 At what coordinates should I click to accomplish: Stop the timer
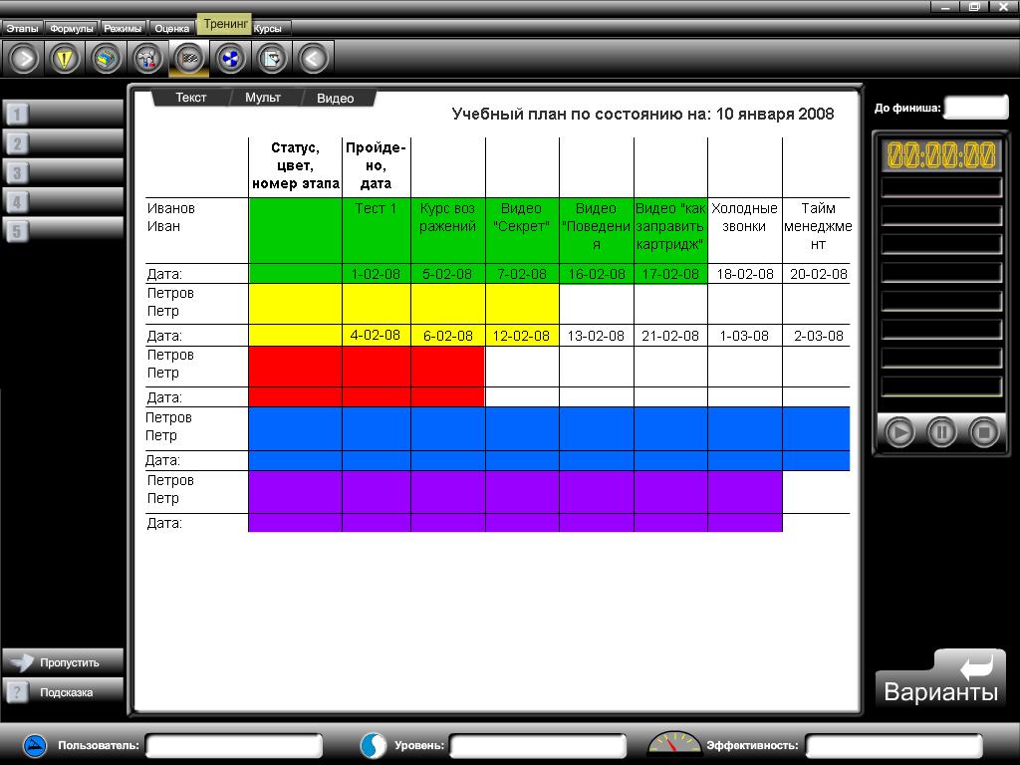click(x=984, y=432)
